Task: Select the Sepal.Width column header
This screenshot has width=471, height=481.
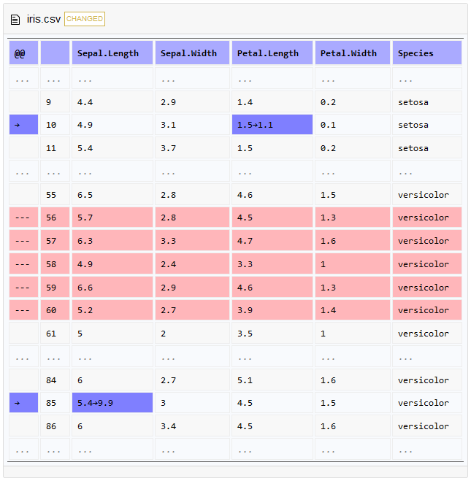Action: 192,53
